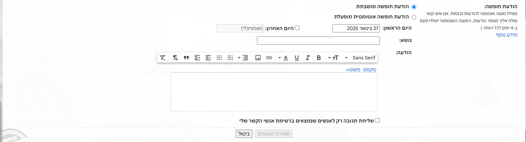The height and width of the screenshot is (142, 526).
Task: Click the Bold formatting icon
Action: pyautogui.click(x=318, y=58)
